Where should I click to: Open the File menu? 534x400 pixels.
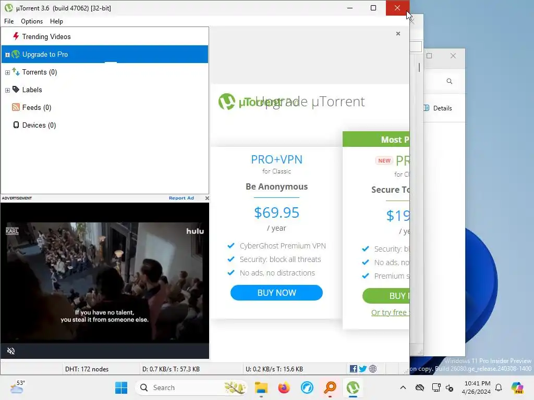tap(9, 21)
